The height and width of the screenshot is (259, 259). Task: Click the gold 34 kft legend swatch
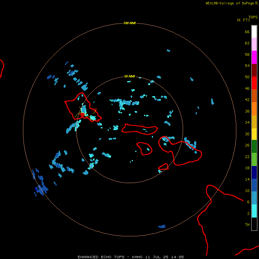tap(254, 122)
